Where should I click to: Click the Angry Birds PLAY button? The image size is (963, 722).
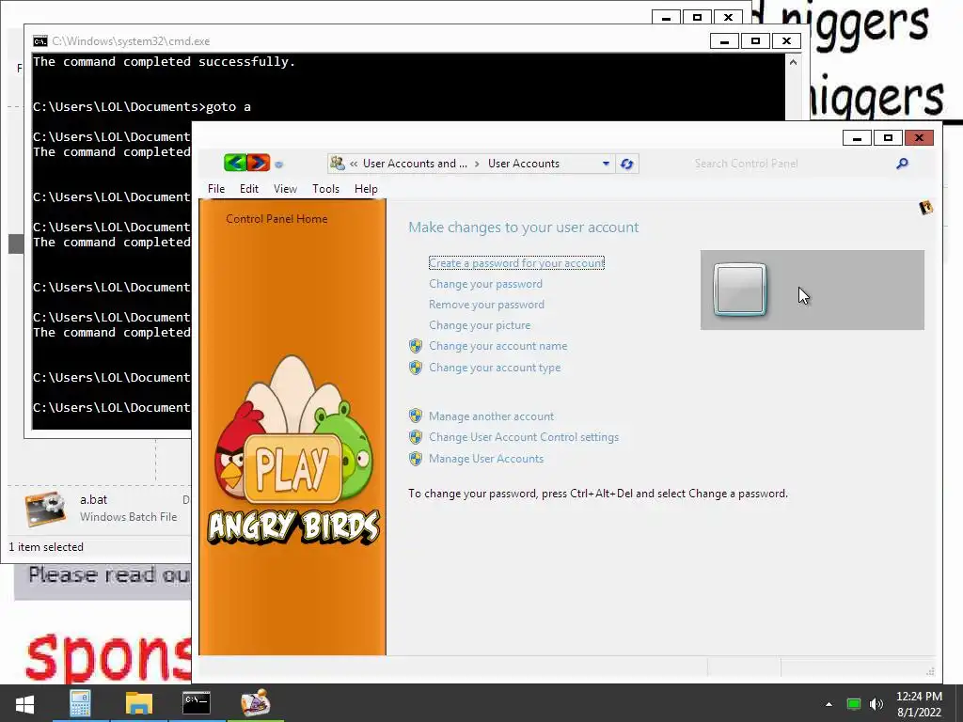(x=292, y=468)
